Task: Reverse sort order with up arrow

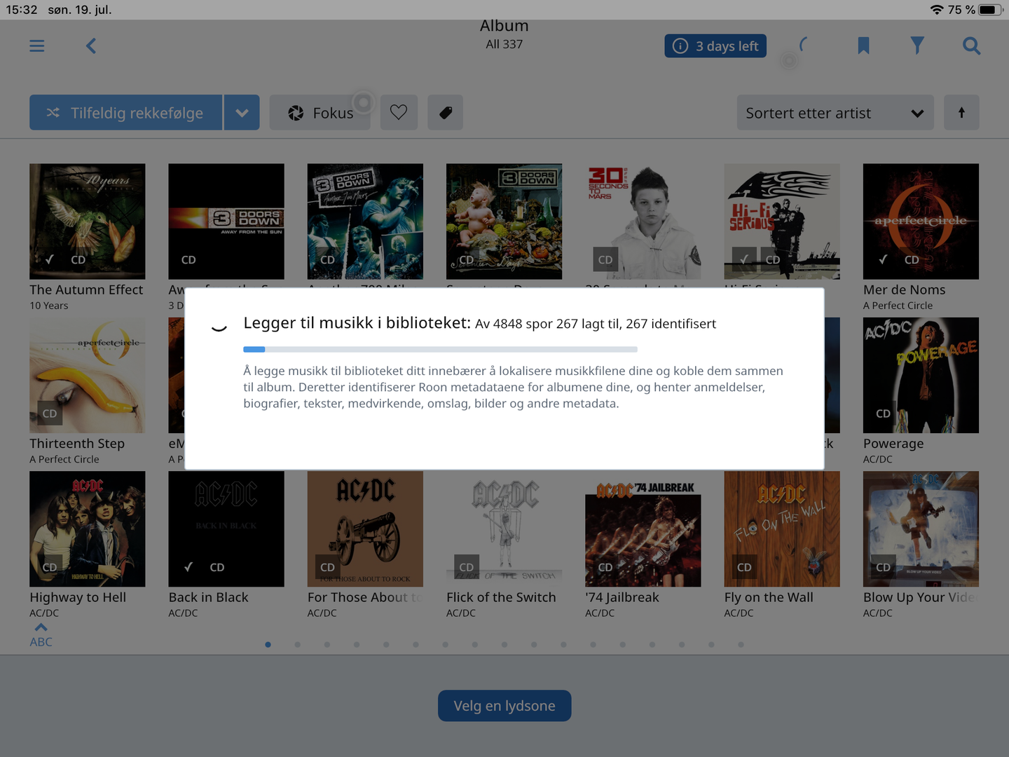Action: 961,112
